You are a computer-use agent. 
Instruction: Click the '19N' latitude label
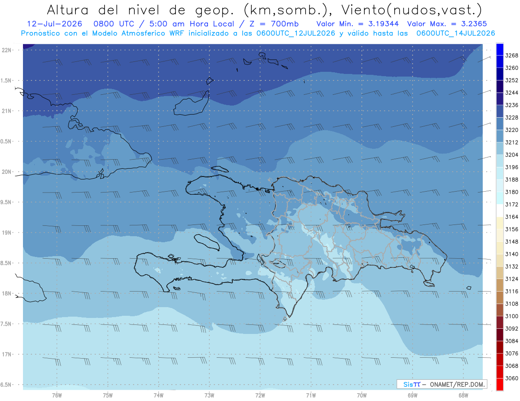click(x=6, y=233)
